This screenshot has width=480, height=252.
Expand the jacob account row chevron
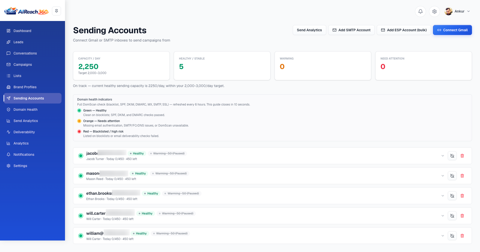442,156
